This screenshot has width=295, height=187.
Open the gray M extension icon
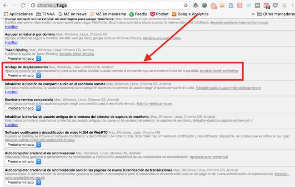point(257,5)
